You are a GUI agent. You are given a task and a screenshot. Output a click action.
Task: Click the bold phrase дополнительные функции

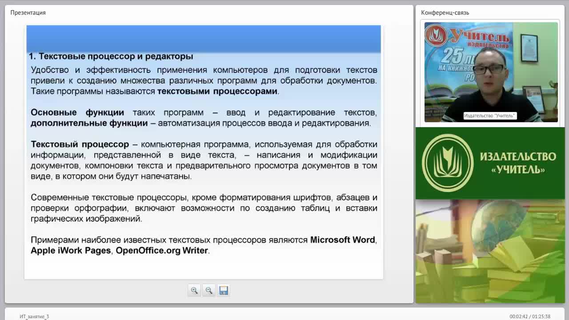(89, 123)
